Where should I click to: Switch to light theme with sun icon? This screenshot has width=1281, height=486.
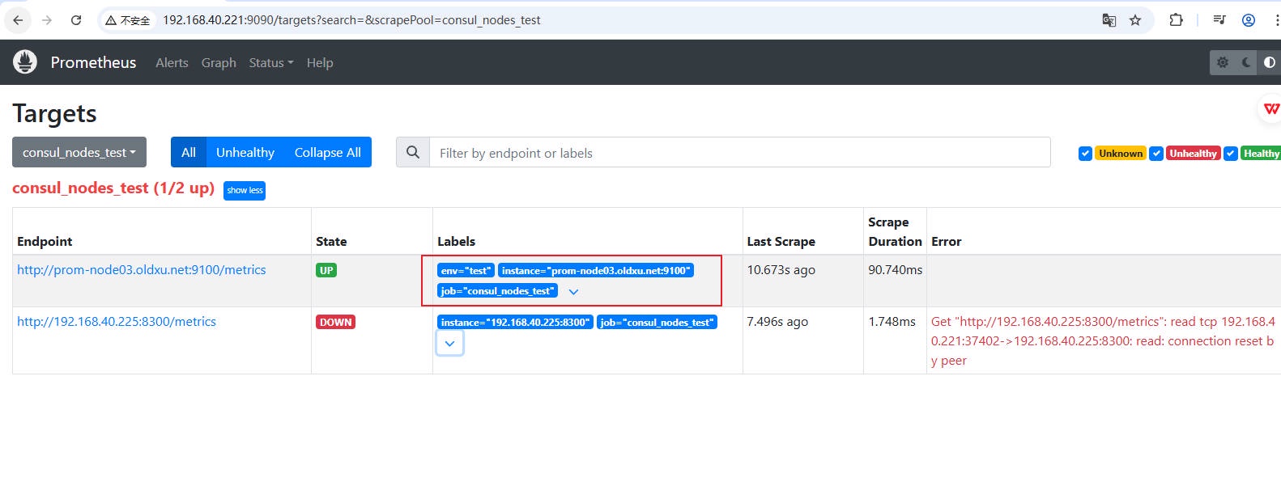point(1223,62)
